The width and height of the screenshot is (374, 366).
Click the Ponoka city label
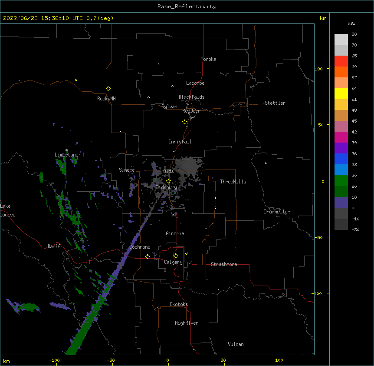208,59
